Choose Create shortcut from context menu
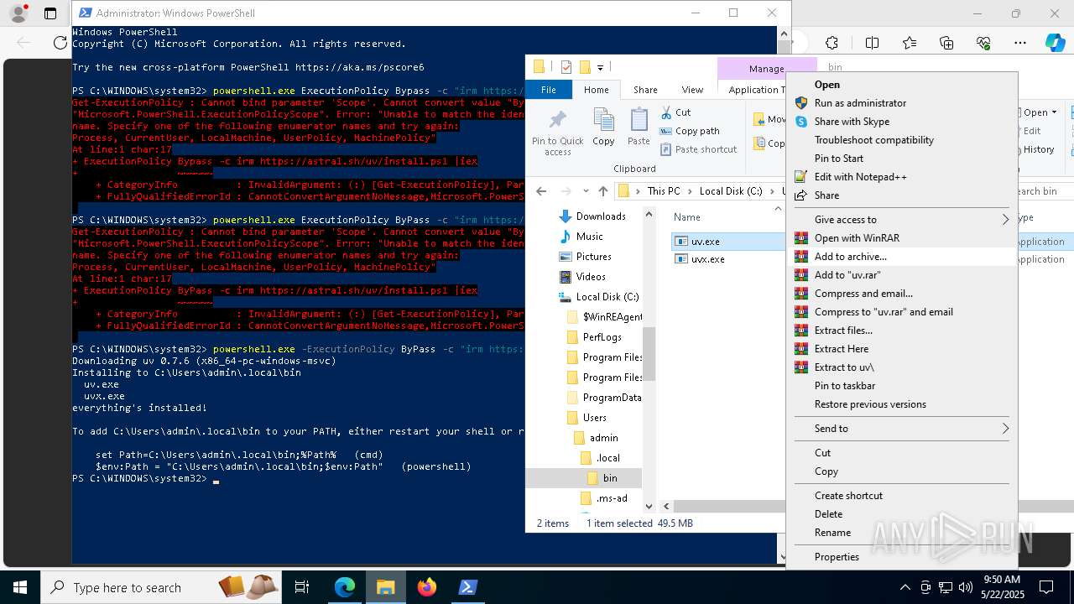The image size is (1074, 604). click(902, 496)
